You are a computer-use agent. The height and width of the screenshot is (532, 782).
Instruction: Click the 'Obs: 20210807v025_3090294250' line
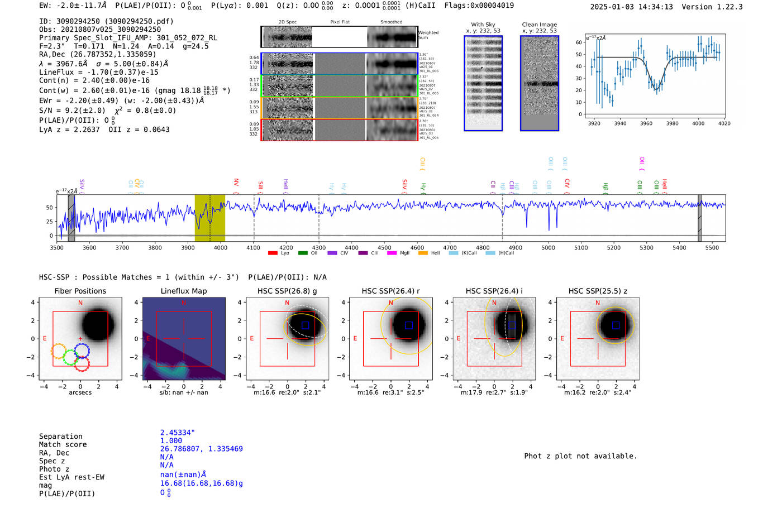(x=100, y=30)
